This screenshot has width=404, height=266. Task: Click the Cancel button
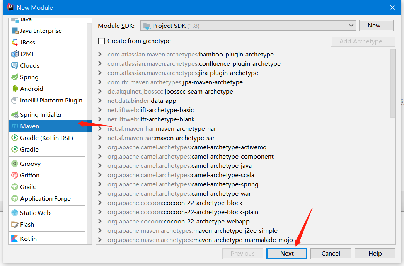pos(331,254)
